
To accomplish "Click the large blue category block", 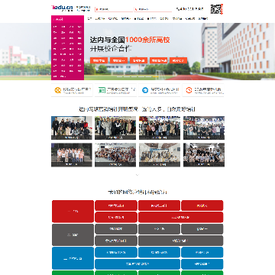I will pos(73,258).
